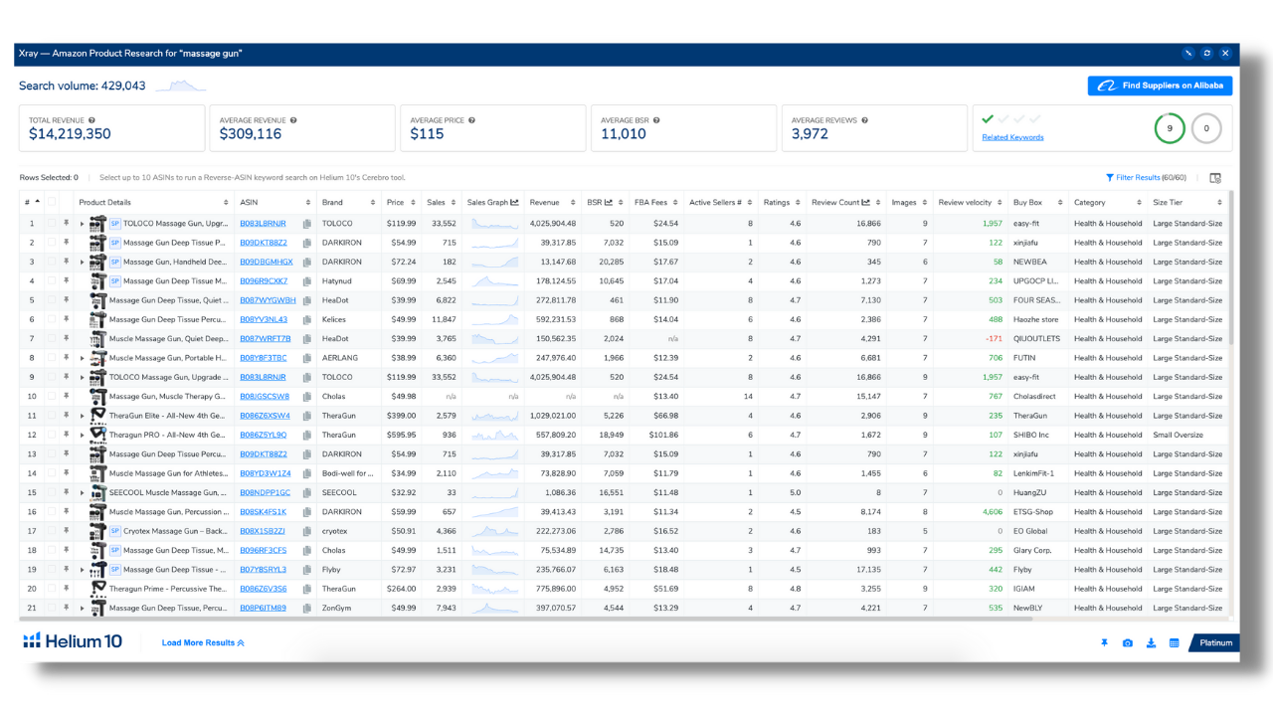
Task: Select checkbox for row 5 HeaDot
Action: pyautogui.click(x=52, y=300)
